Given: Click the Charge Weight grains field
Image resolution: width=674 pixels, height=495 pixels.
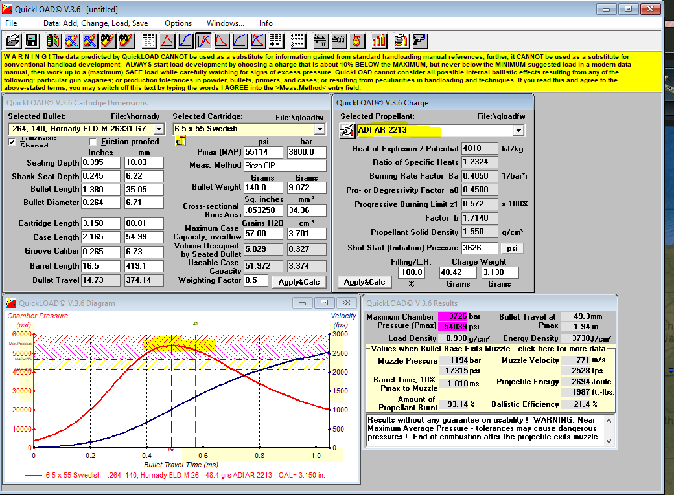Looking at the screenshot, I should [x=458, y=272].
